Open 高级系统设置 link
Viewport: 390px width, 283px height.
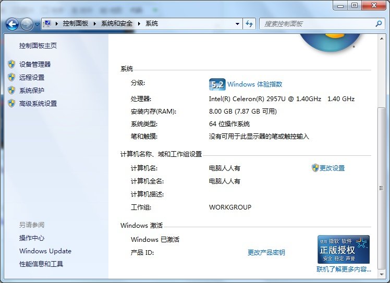click(38, 103)
